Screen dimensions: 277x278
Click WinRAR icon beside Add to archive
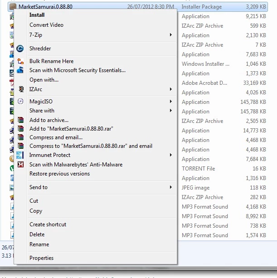pos(20,120)
